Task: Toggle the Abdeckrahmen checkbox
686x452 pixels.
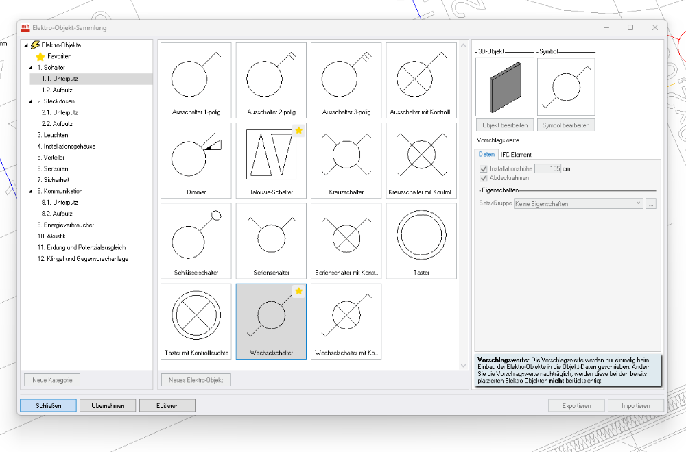Action: 484,178
